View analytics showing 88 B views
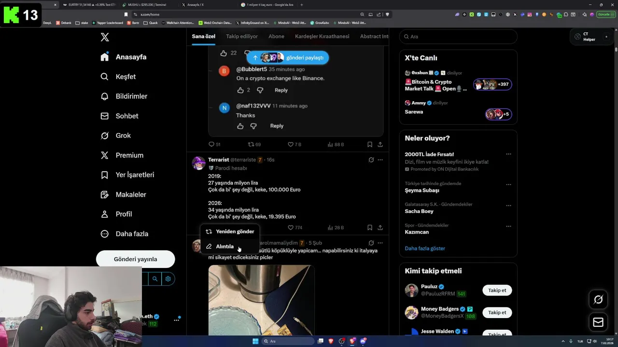This screenshot has height=347, width=618. (336, 145)
